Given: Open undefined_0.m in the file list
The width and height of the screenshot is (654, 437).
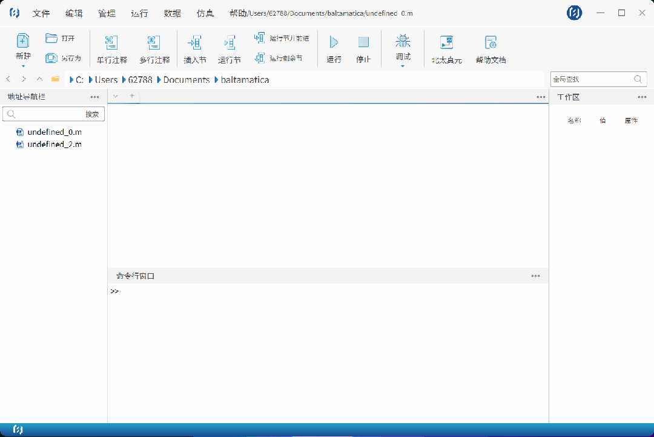Looking at the screenshot, I should point(54,132).
